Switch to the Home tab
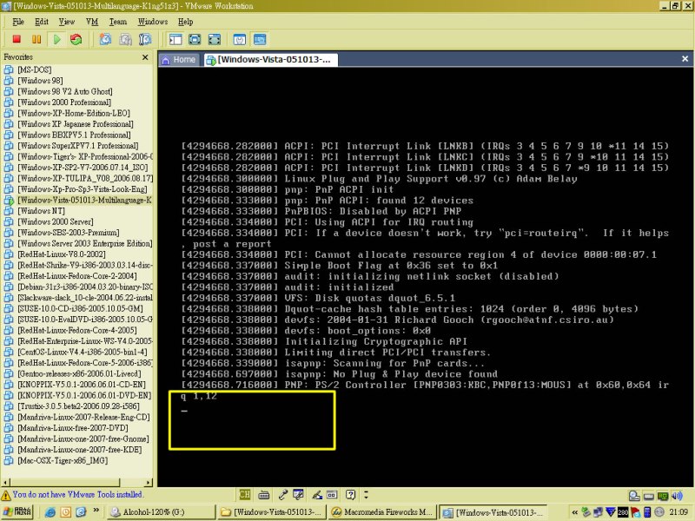 point(178,60)
